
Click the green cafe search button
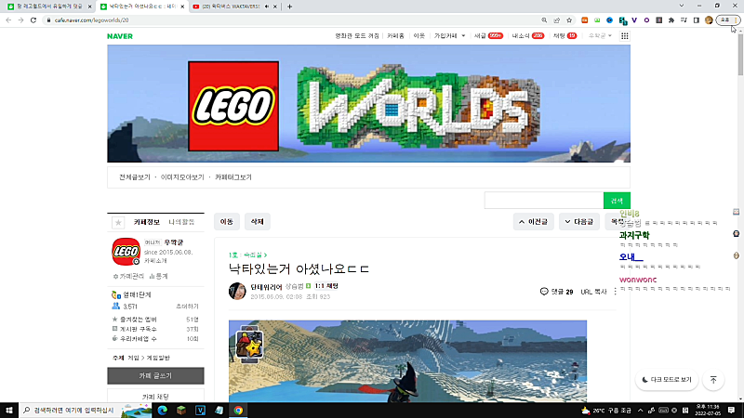click(617, 201)
